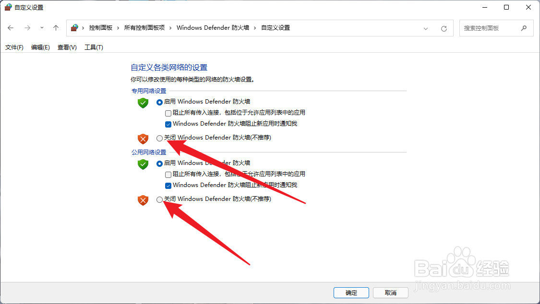The height and width of the screenshot is (304, 540).
Task: Expand chevron after 控制面板 breadcrumb
Action: [118, 28]
